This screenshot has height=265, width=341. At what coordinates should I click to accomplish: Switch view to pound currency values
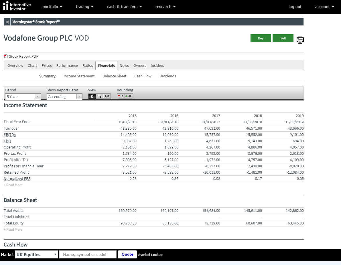click(92, 96)
